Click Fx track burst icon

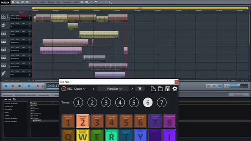click(4, 25)
